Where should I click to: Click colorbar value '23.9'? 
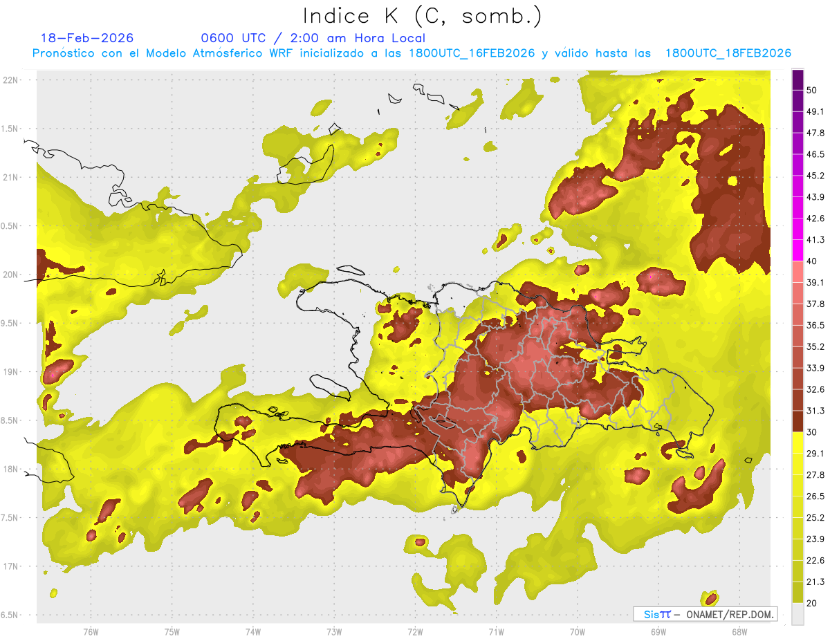pyautogui.click(x=815, y=539)
